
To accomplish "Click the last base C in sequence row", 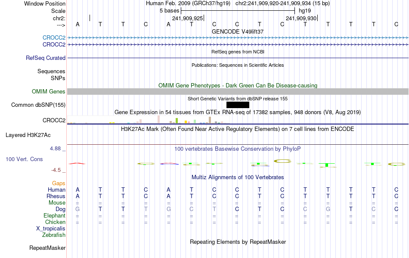I will click(396, 24).
